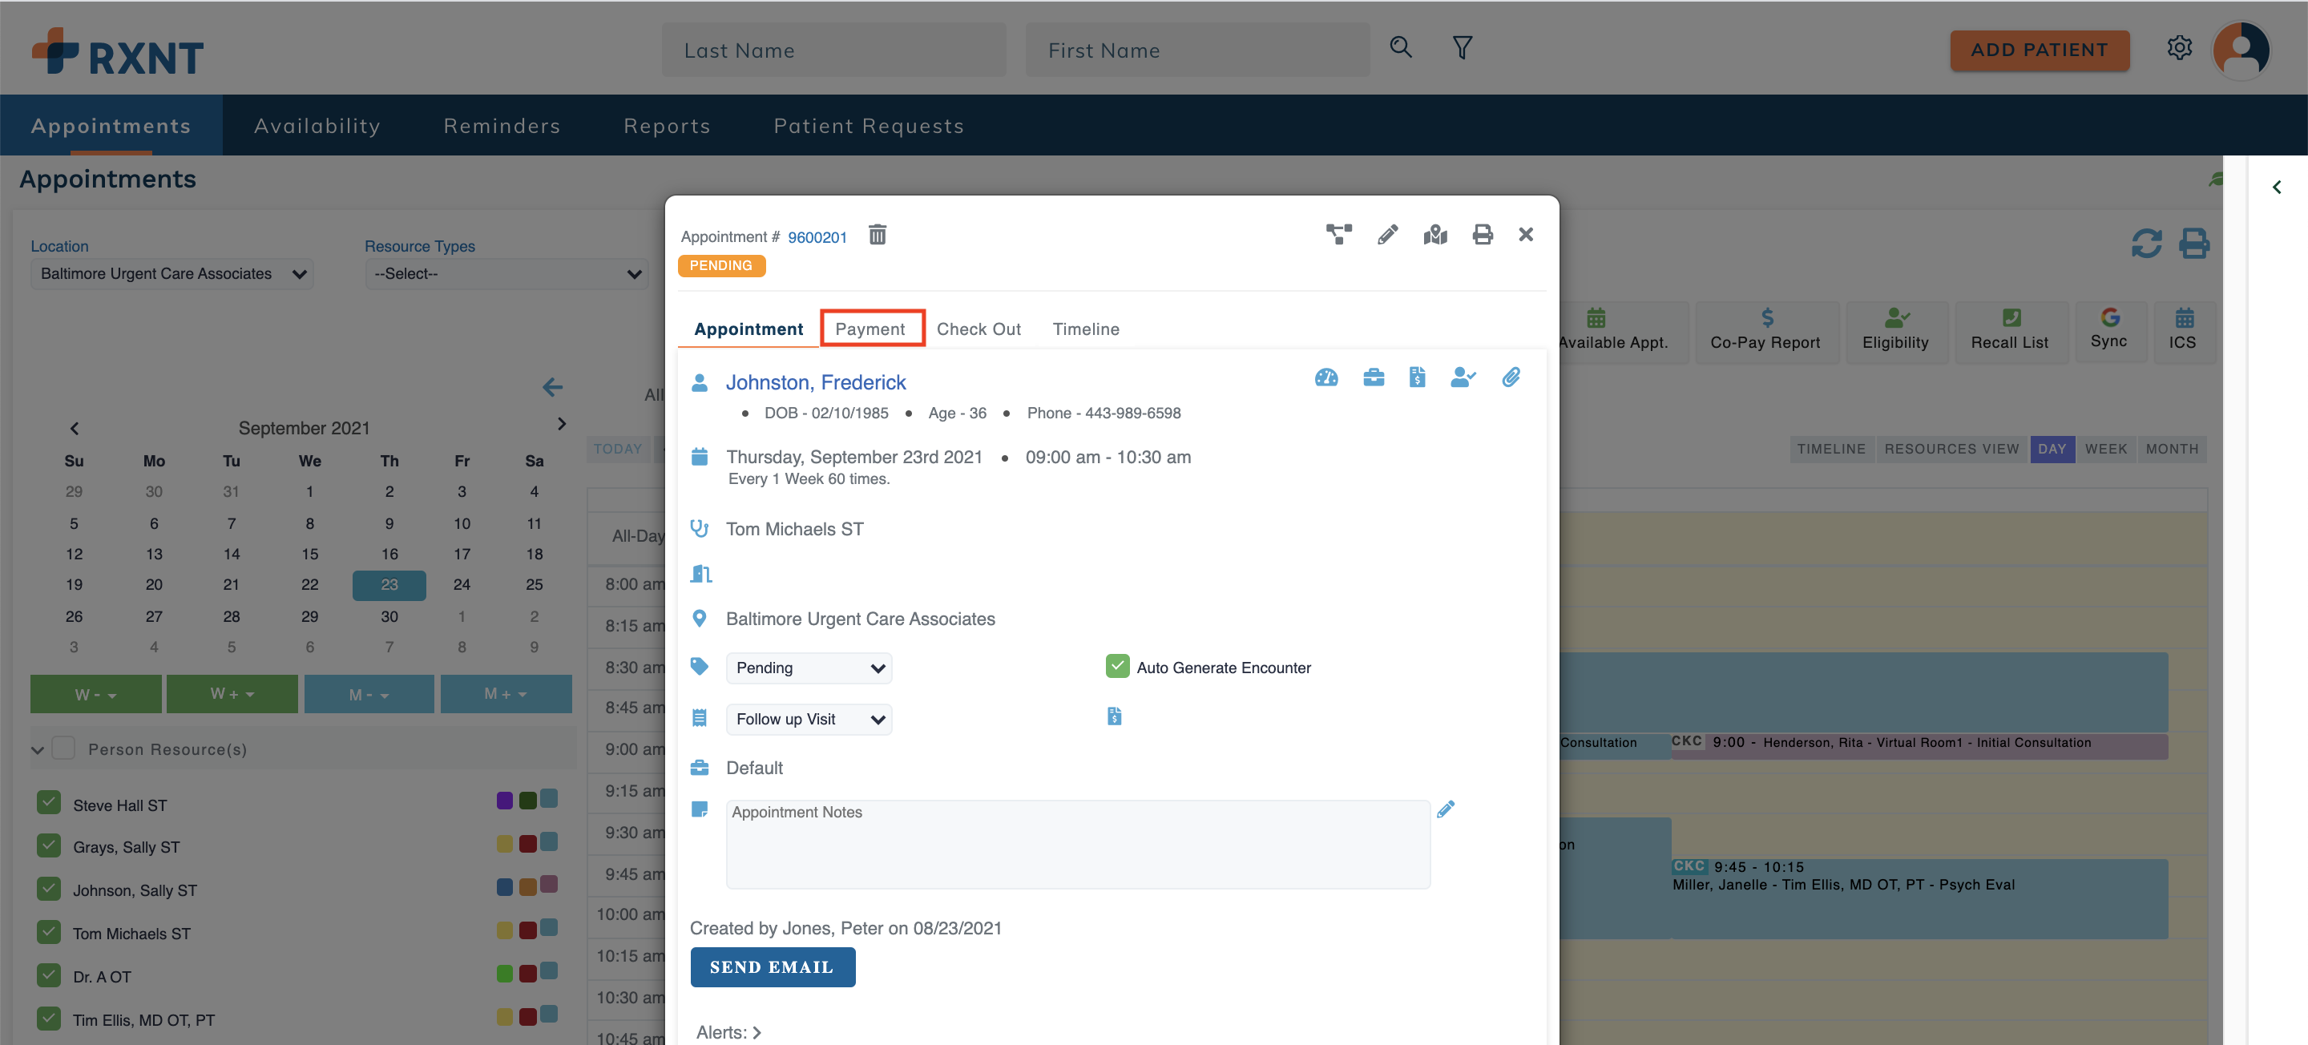
Task: Open the appointment workflow diagram icon
Action: (1338, 235)
